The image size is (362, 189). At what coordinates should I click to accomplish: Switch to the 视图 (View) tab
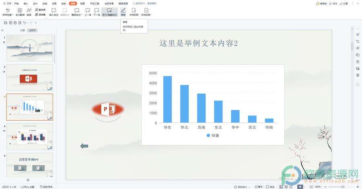point(82,4)
